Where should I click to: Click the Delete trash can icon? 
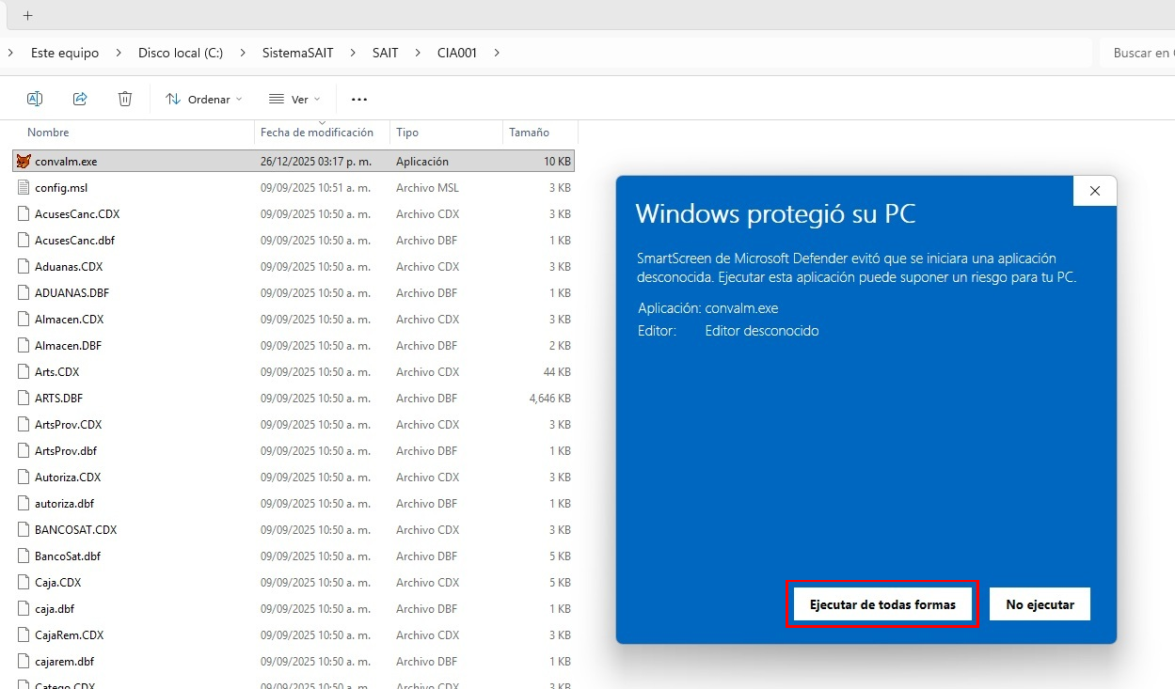point(125,99)
